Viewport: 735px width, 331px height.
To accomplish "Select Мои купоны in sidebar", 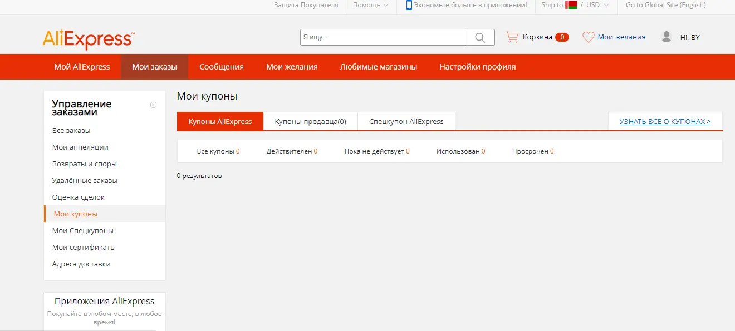I will coord(105,214).
